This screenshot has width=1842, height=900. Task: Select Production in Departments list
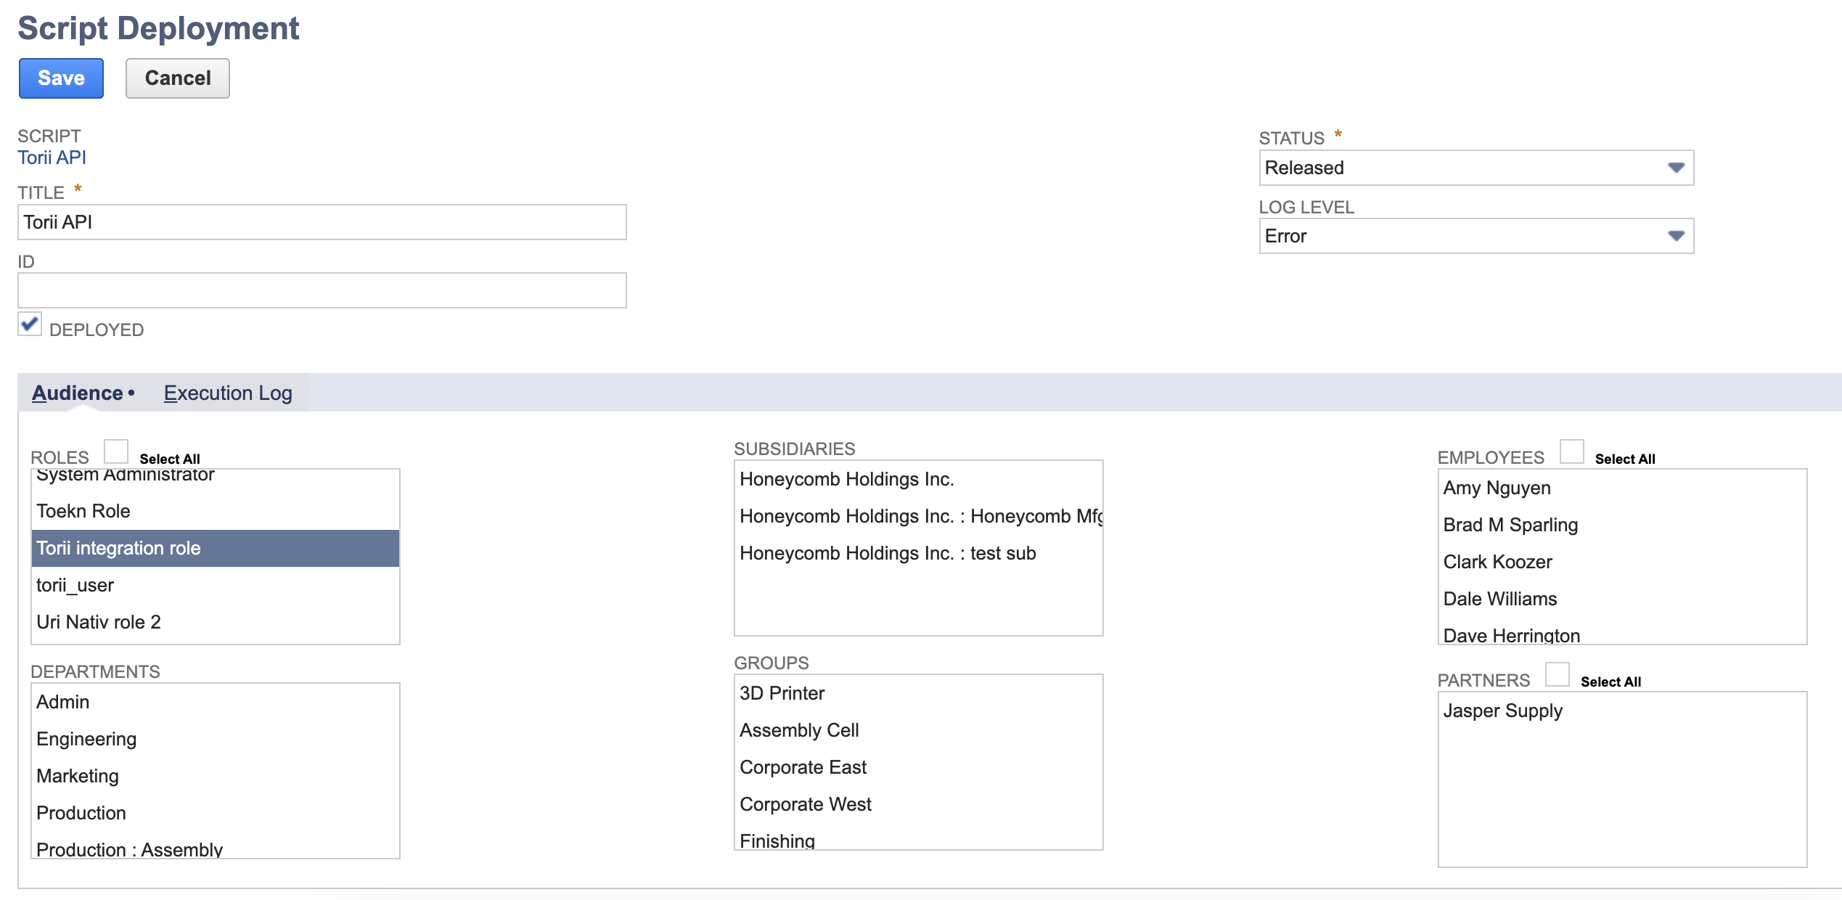tap(216, 813)
